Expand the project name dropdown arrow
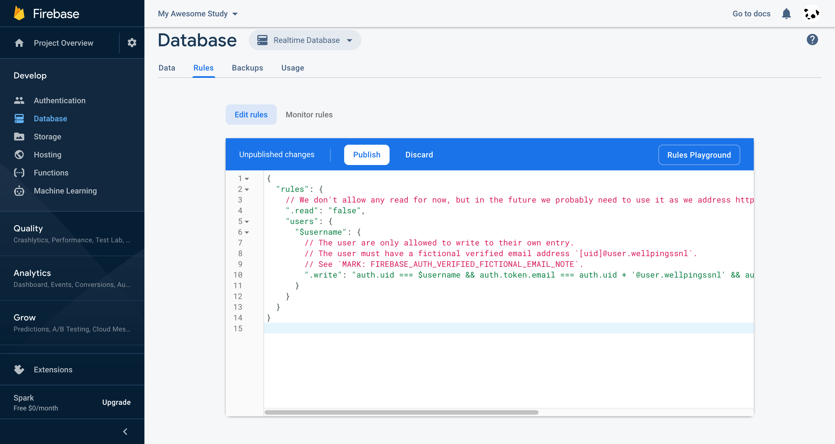835x444 pixels. 236,14
